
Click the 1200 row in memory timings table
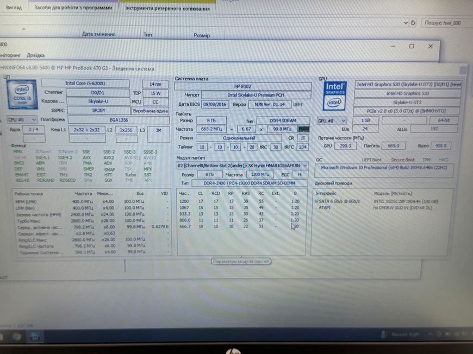pos(239,201)
